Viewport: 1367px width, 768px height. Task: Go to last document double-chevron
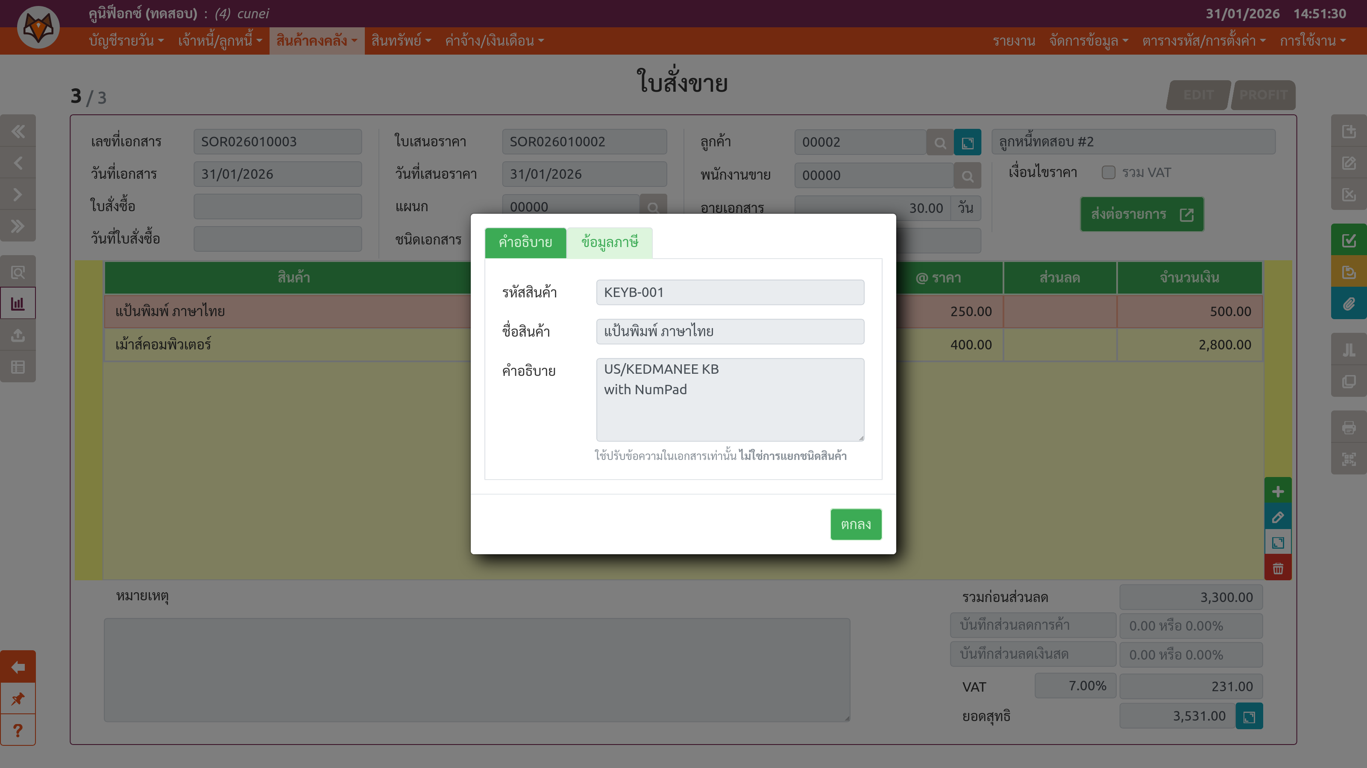[x=18, y=226]
